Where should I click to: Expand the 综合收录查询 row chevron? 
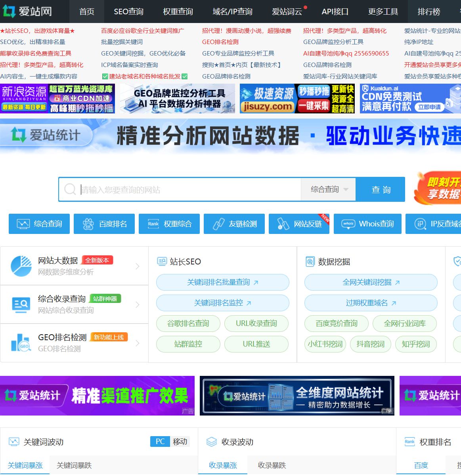(x=138, y=305)
